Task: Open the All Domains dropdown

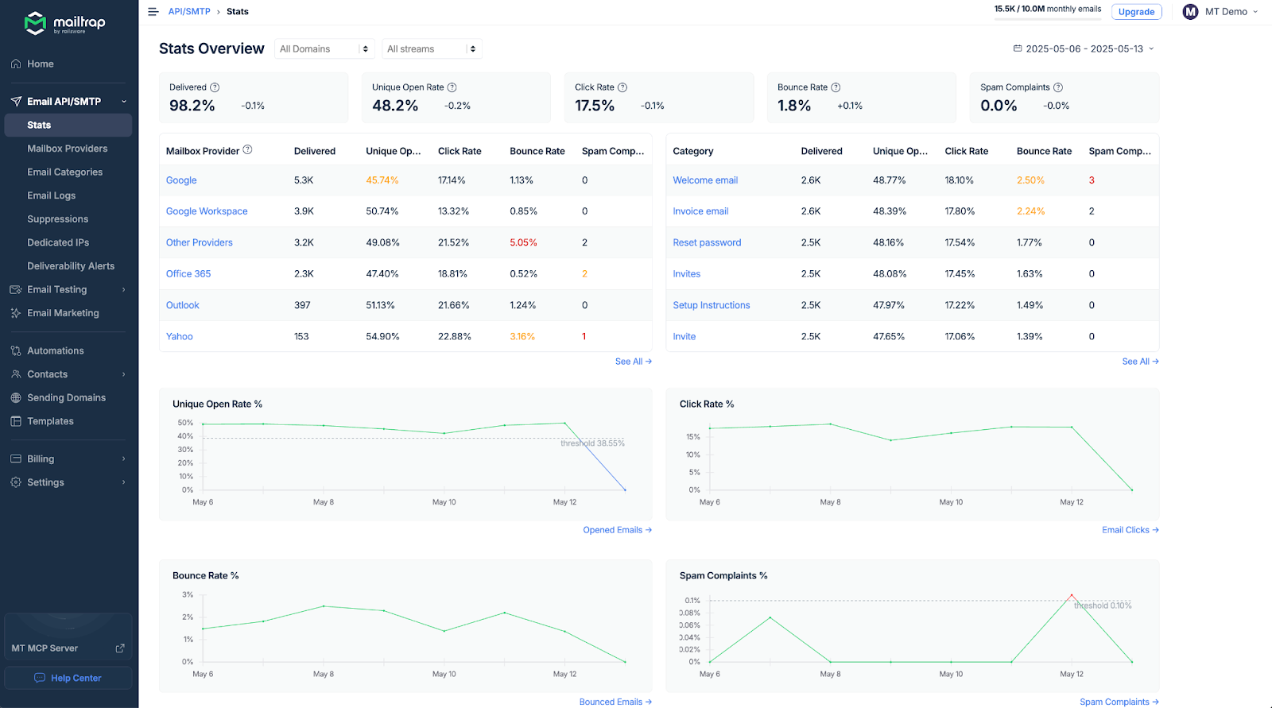Action: (324, 49)
